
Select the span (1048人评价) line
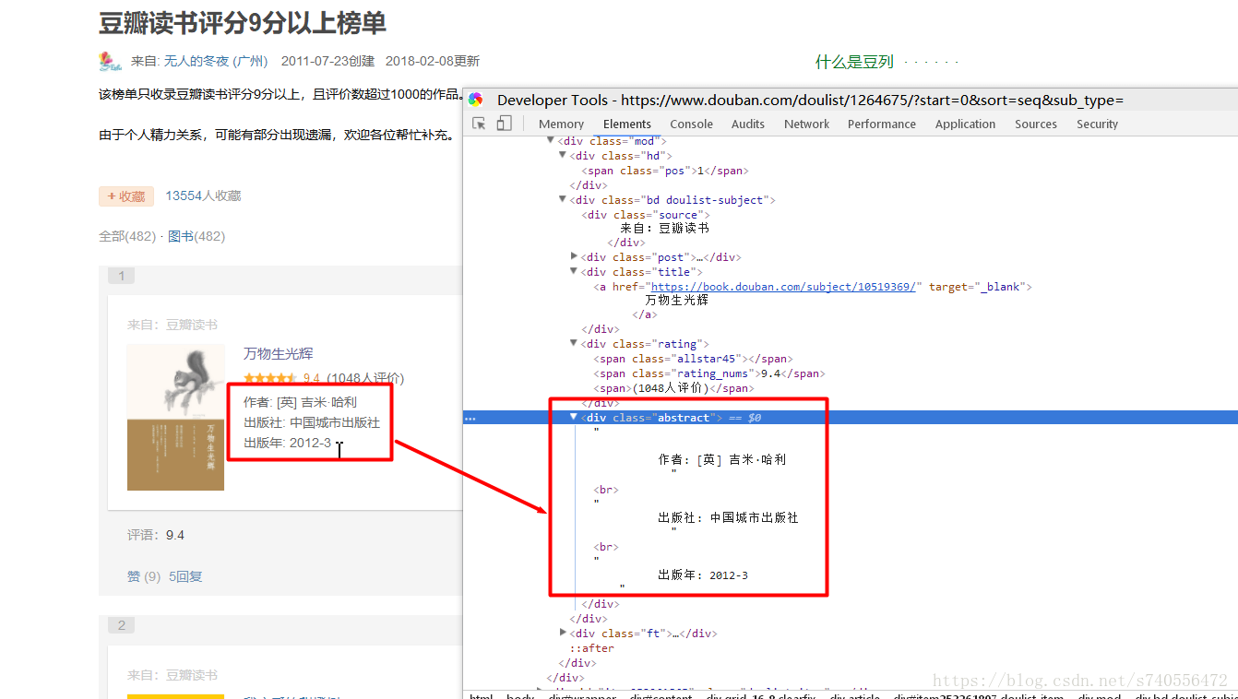click(673, 388)
